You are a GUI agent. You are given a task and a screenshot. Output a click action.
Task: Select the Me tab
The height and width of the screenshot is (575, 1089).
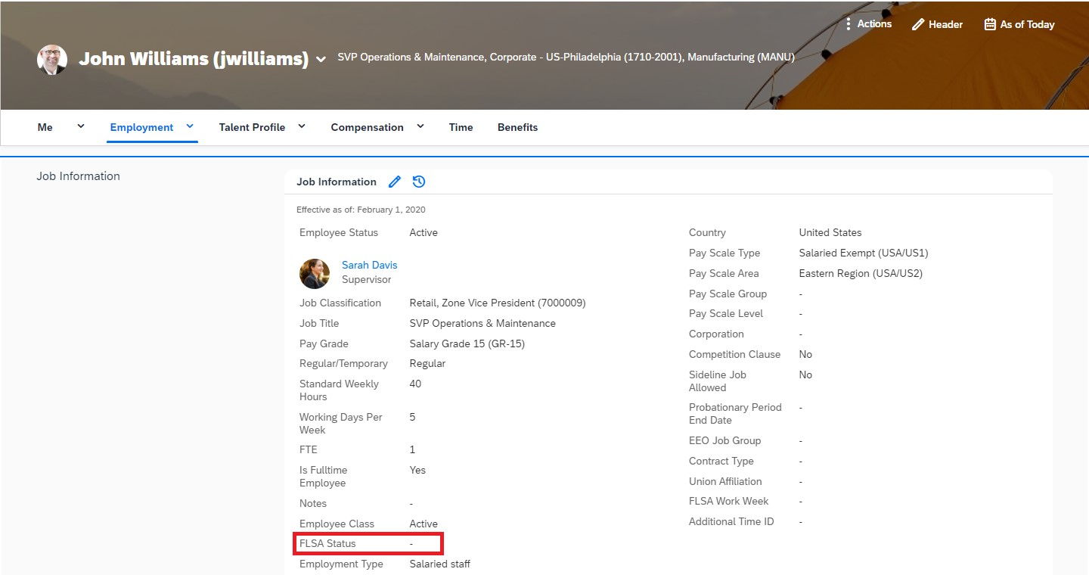coord(45,127)
